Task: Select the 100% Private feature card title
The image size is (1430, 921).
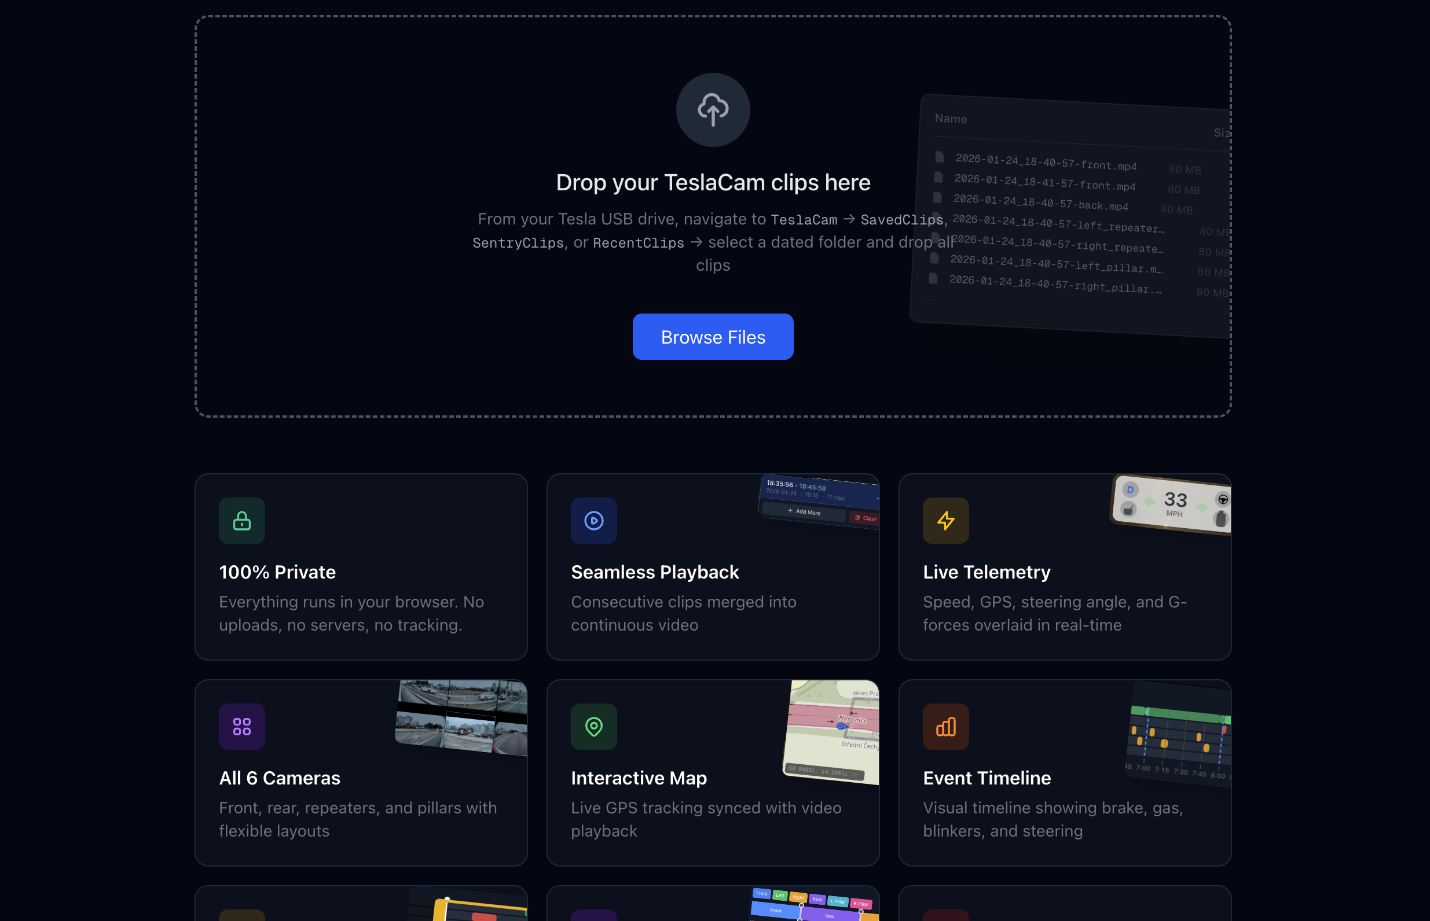Action: click(x=277, y=572)
